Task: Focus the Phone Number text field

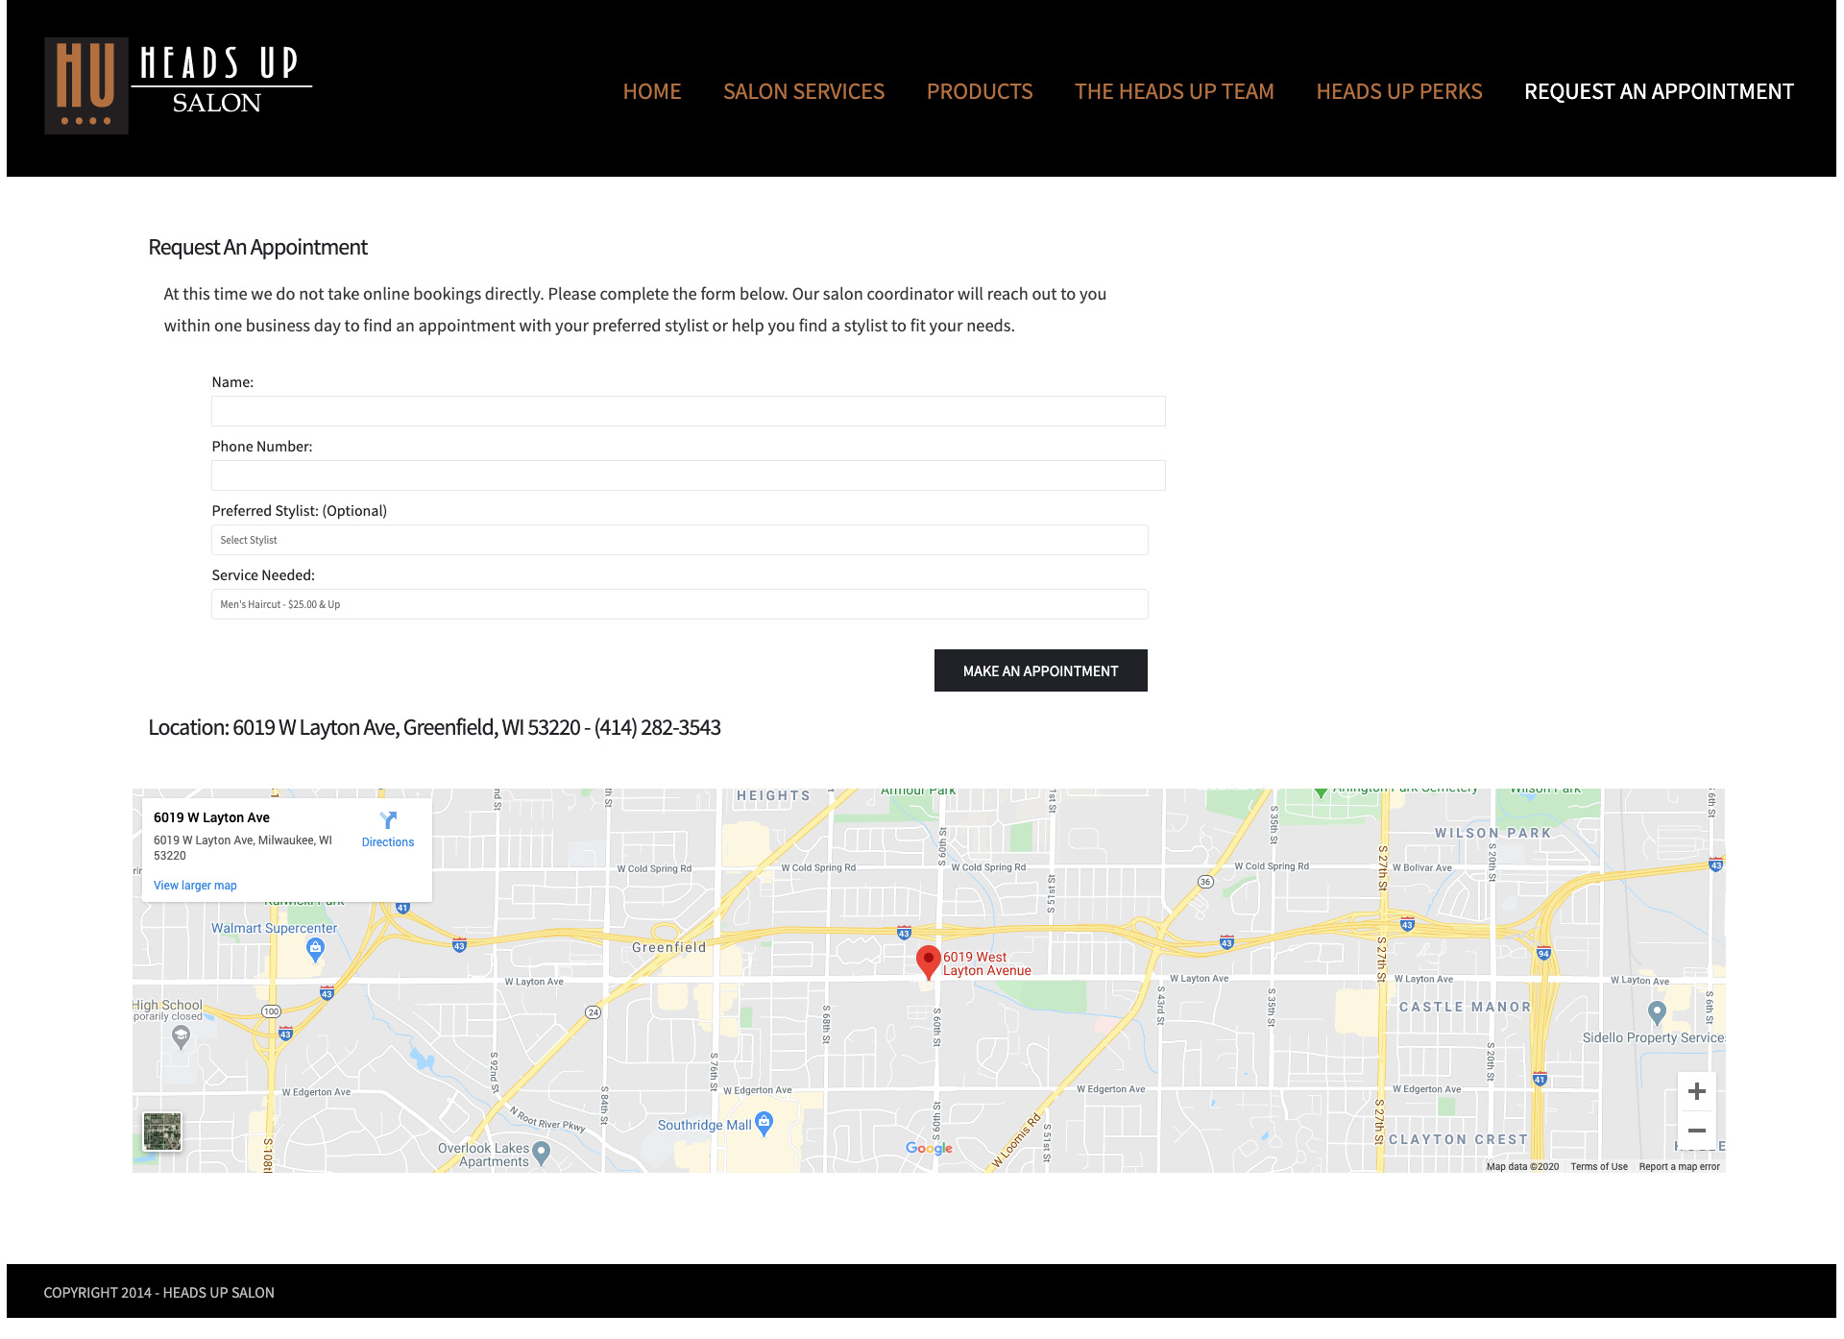Action: [688, 475]
